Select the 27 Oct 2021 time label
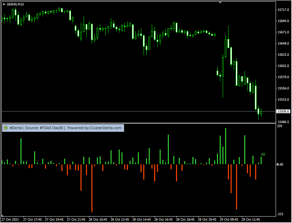This screenshot has width=292, height=223. click(11, 219)
